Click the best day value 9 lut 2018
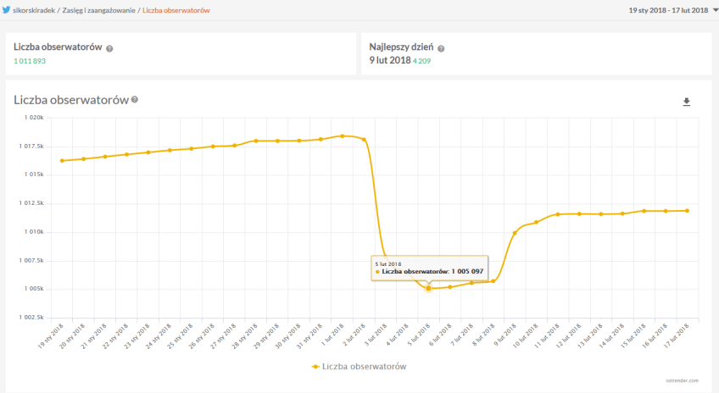This screenshot has height=393, width=719. pos(390,61)
